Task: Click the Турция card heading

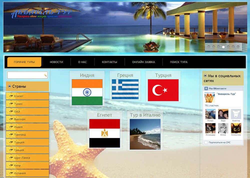Action: pos(163,75)
